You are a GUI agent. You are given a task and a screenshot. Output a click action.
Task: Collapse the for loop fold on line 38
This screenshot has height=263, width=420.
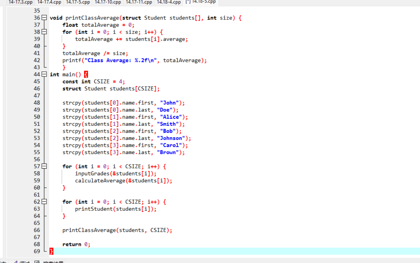point(44,32)
